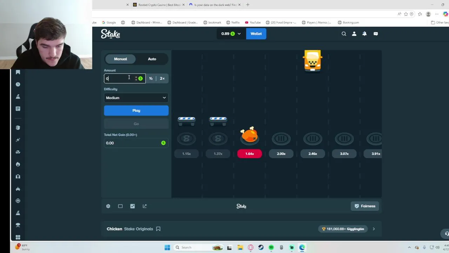Open Players Aternos bookmark
This screenshot has height=253, width=449.
pyautogui.click(x=316, y=22)
